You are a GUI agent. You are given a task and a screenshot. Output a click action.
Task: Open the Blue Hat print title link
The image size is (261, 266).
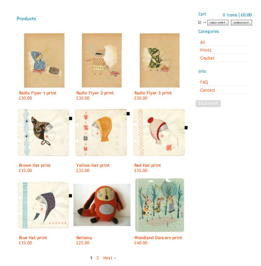click(33, 238)
